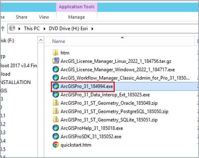Select ArcGISProHelp_31_185018.exe file name
The image size is (199, 158).
(x=92, y=128)
